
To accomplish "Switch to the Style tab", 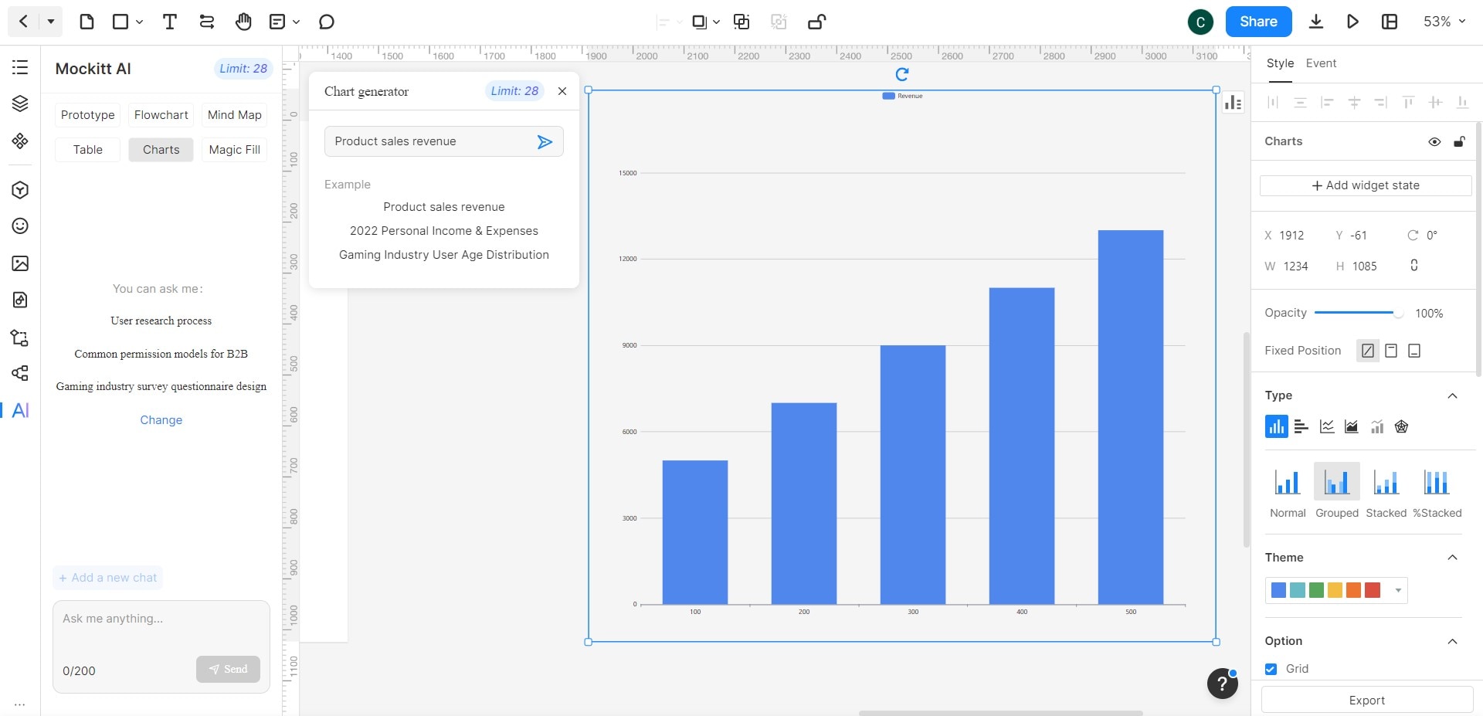I will tap(1280, 63).
